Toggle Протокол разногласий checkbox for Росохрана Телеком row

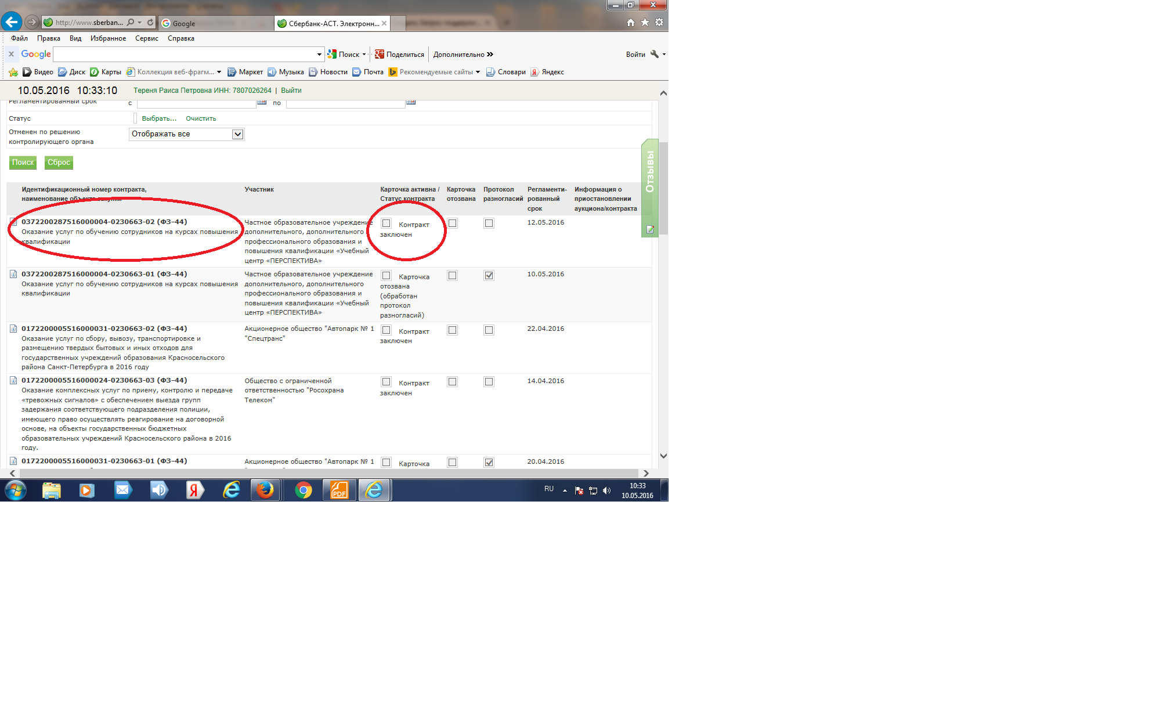489,382
